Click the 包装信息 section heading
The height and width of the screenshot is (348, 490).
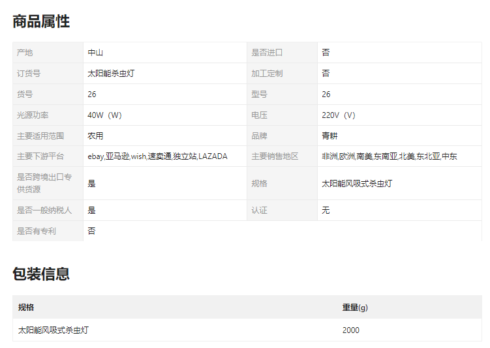[x=41, y=274]
